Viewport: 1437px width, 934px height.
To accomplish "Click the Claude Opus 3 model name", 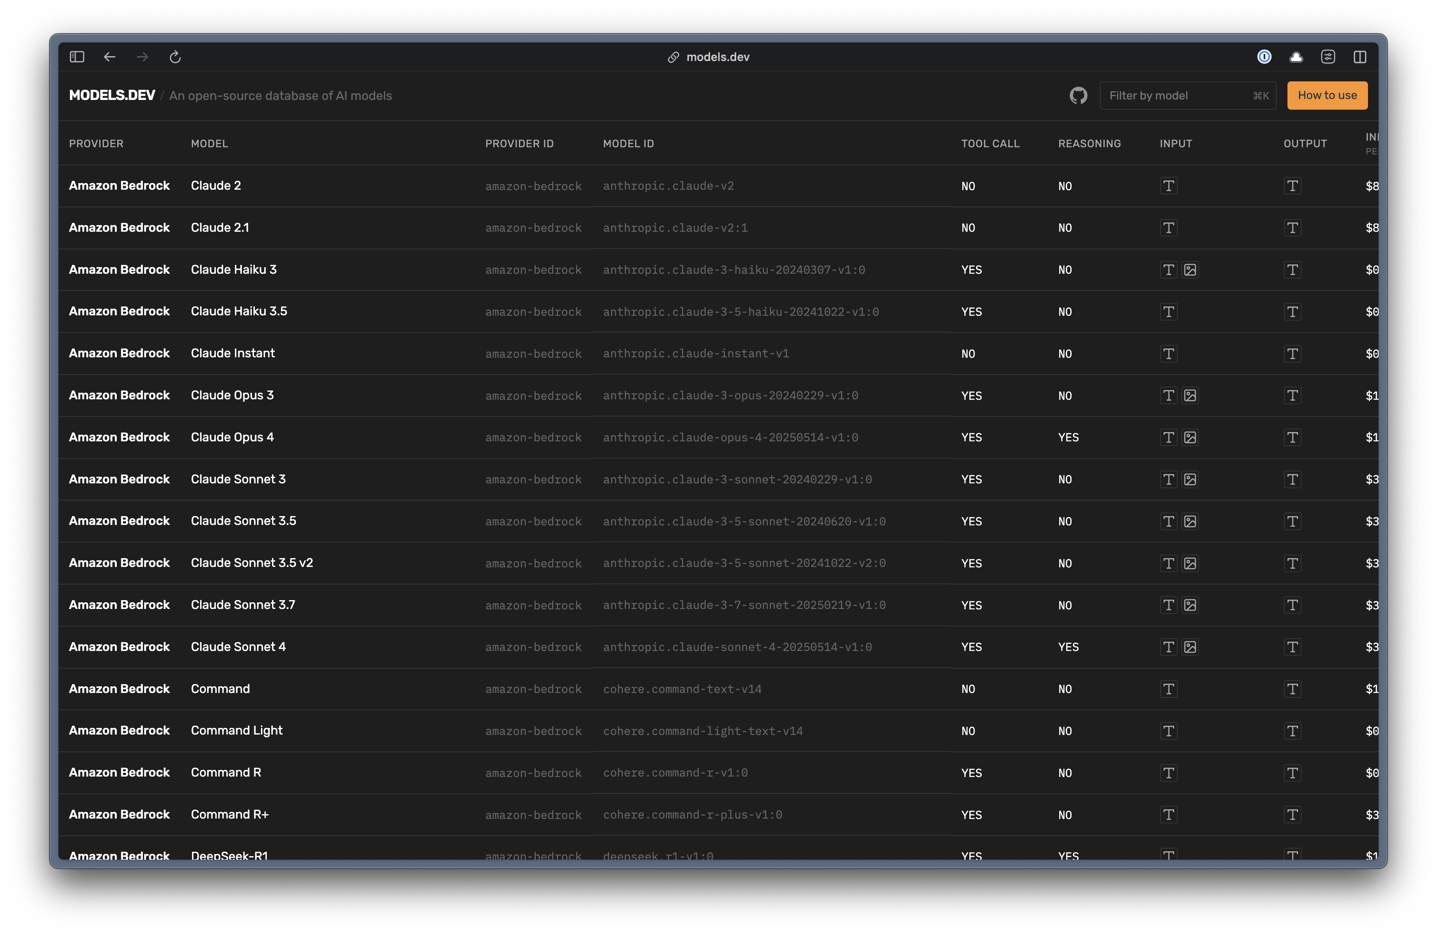I will pyautogui.click(x=232, y=395).
